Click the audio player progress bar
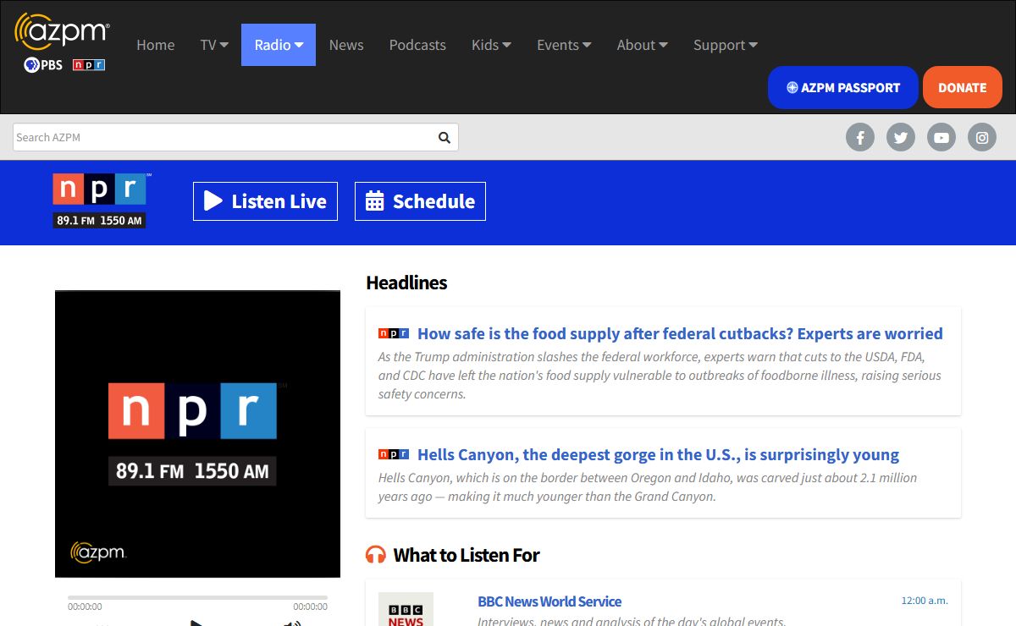 [x=197, y=598]
